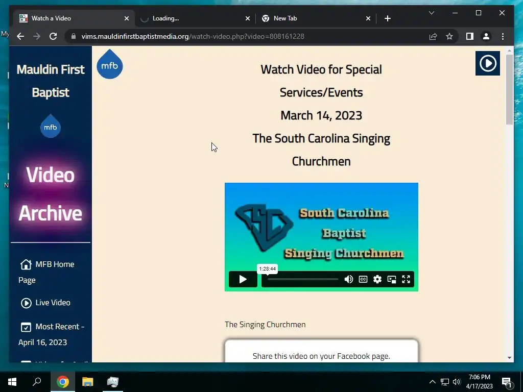This screenshot has height=392, width=523.
Task: Mute the video player volume
Action: [348, 279]
